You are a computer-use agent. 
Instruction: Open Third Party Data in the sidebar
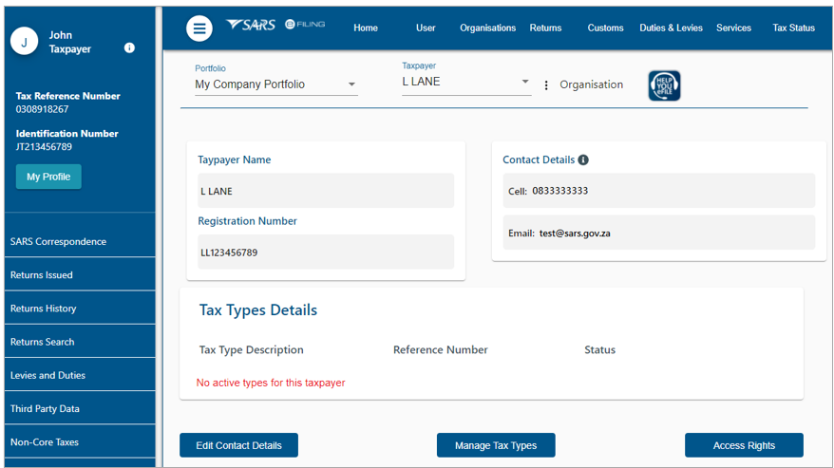pyautogui.click(x=80, y=409)
